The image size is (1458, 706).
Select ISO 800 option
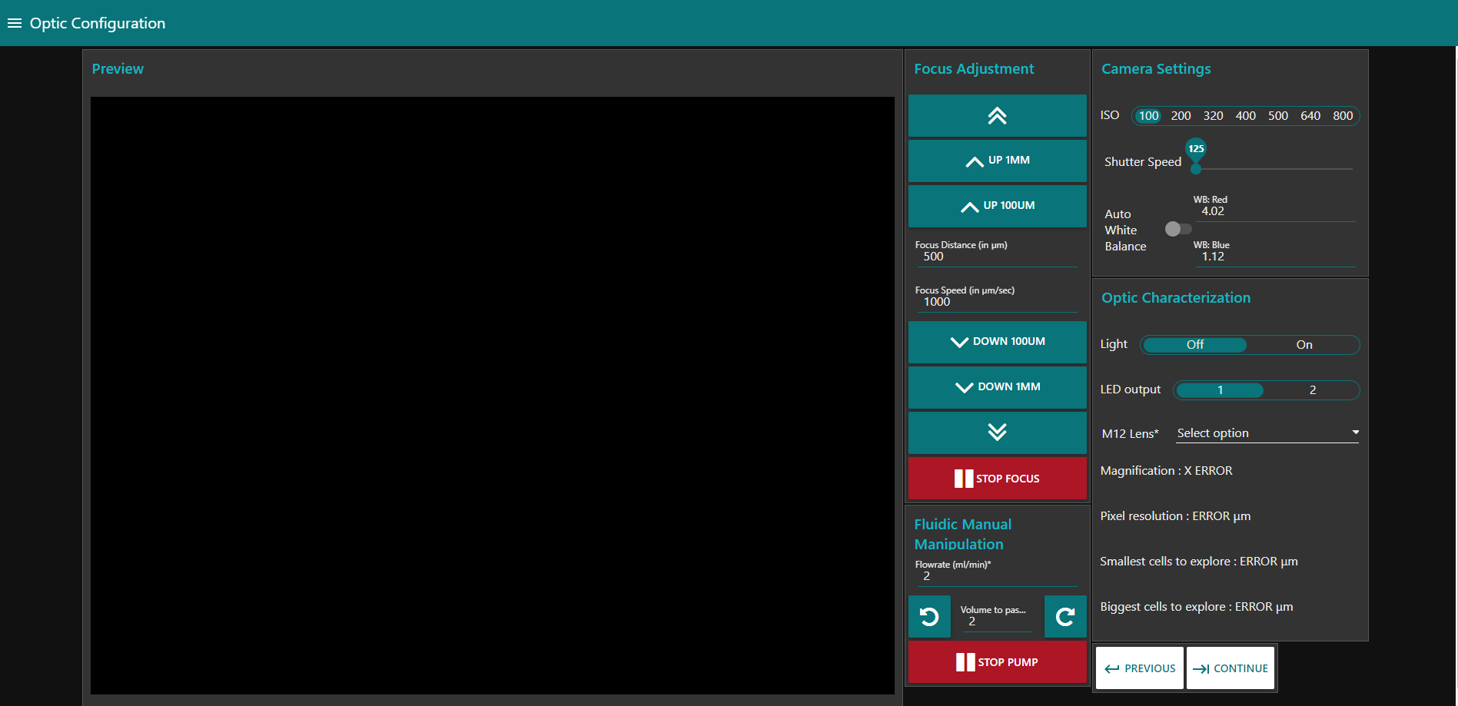(x=1342, y=116)
